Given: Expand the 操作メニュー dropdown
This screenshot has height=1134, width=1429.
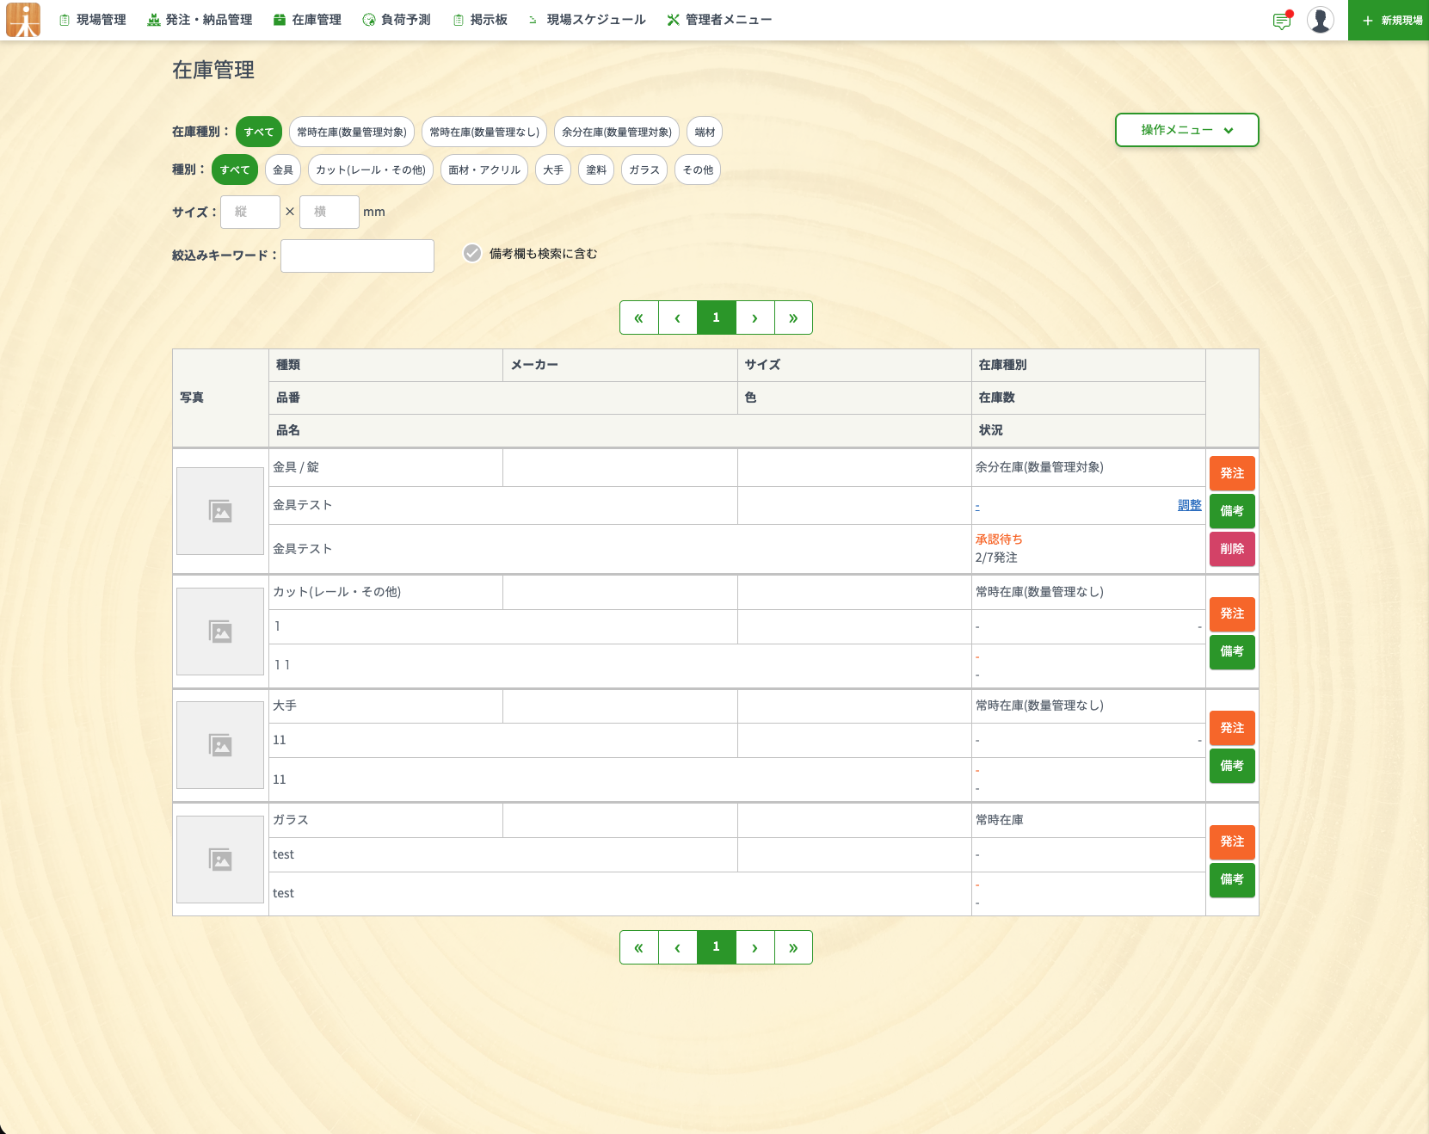Looking at the screenshot, I should coord(1186,130).
